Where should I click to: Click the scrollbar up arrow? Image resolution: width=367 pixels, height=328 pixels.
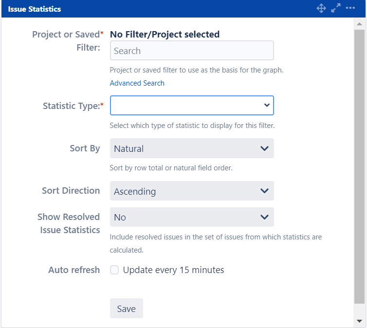(360, 24)
